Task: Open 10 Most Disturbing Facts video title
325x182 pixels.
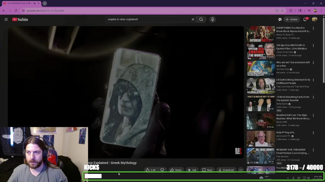Action: click(293, 99)
